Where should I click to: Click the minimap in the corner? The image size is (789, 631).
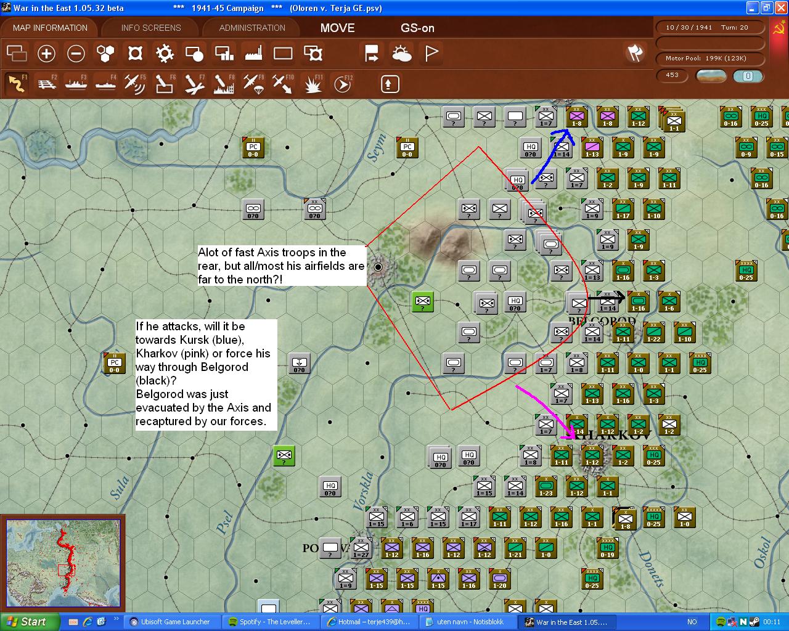tap(63, 564)
